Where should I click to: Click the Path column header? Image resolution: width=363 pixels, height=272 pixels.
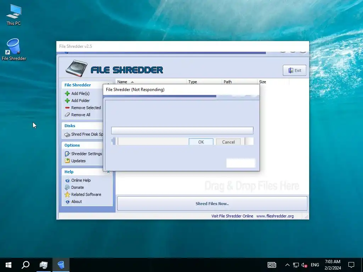click(x=240, y=82)
